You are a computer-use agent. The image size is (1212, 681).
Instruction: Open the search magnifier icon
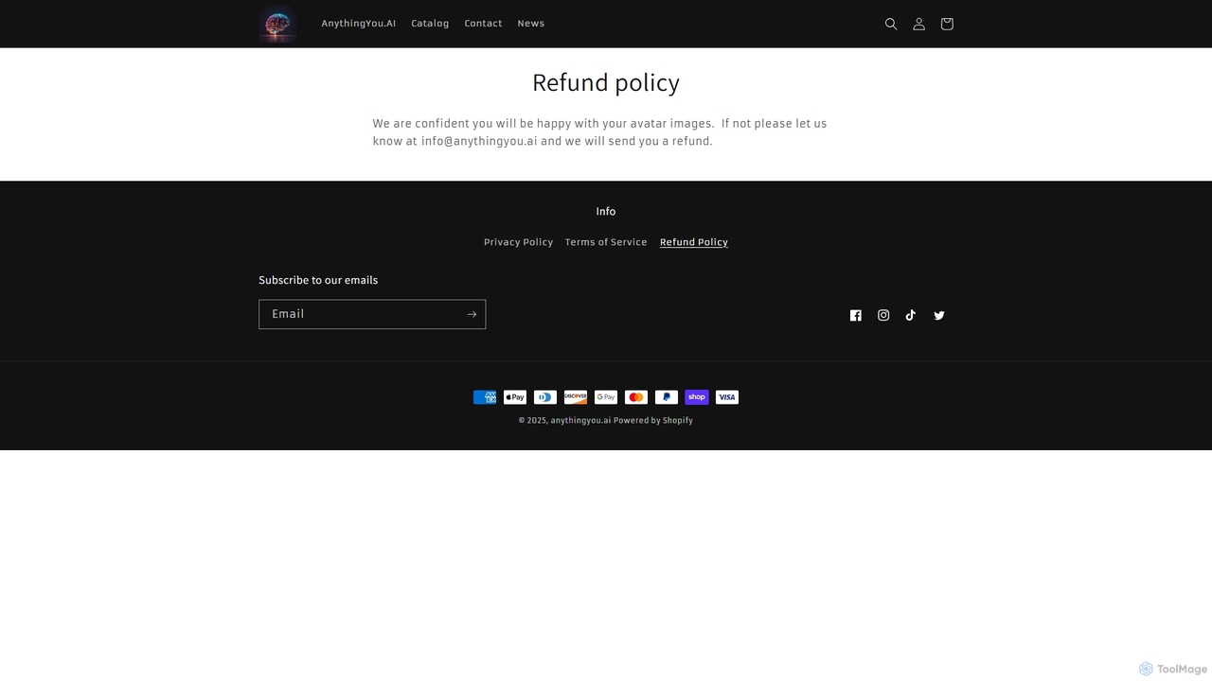point(891,24)
